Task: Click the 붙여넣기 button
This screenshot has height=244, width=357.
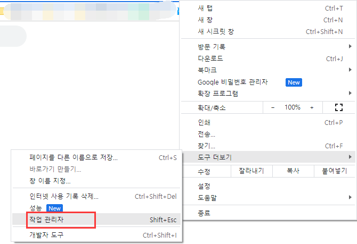Action: 331,172
